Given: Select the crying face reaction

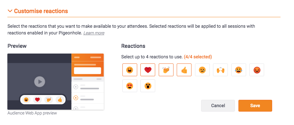Looking at the screenshot, I should (x=202, y=70).
